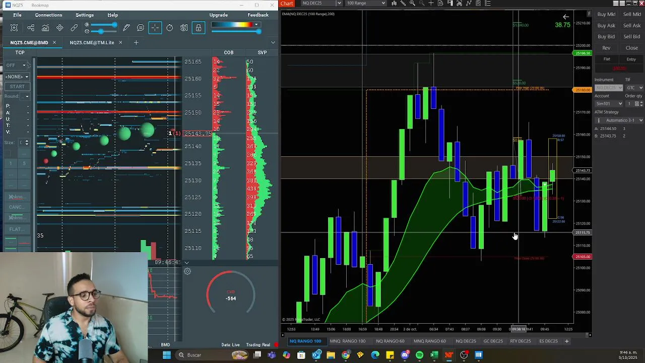Click the zoom in magnifier in NinjaTrader
Image resolution: width=645 pixels, height=363 pixels.
click(412, 3)
